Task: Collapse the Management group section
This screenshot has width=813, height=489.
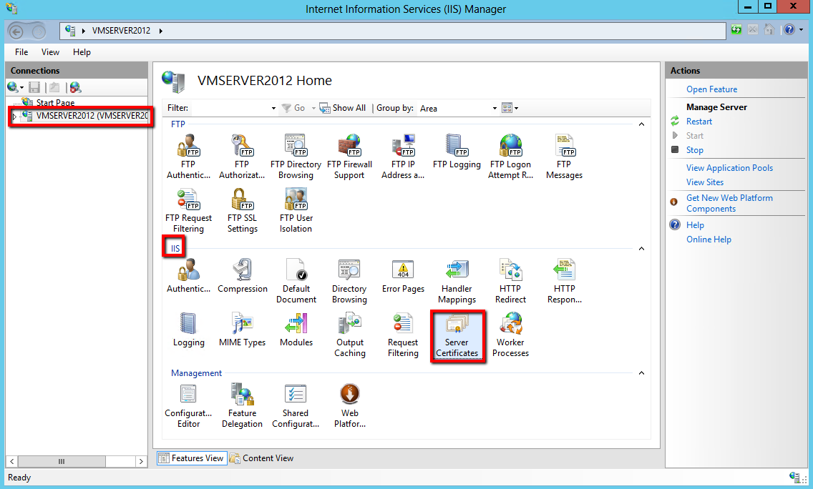Action: click(x=641, y=373)
